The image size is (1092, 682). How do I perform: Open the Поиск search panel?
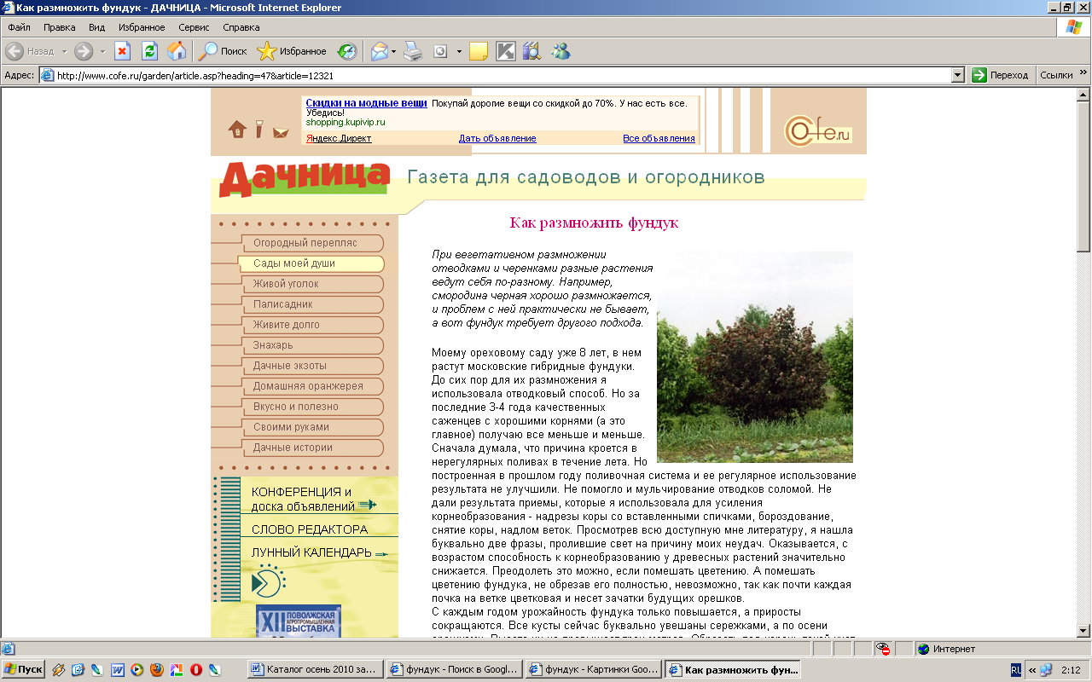click(x=223, y=51)
